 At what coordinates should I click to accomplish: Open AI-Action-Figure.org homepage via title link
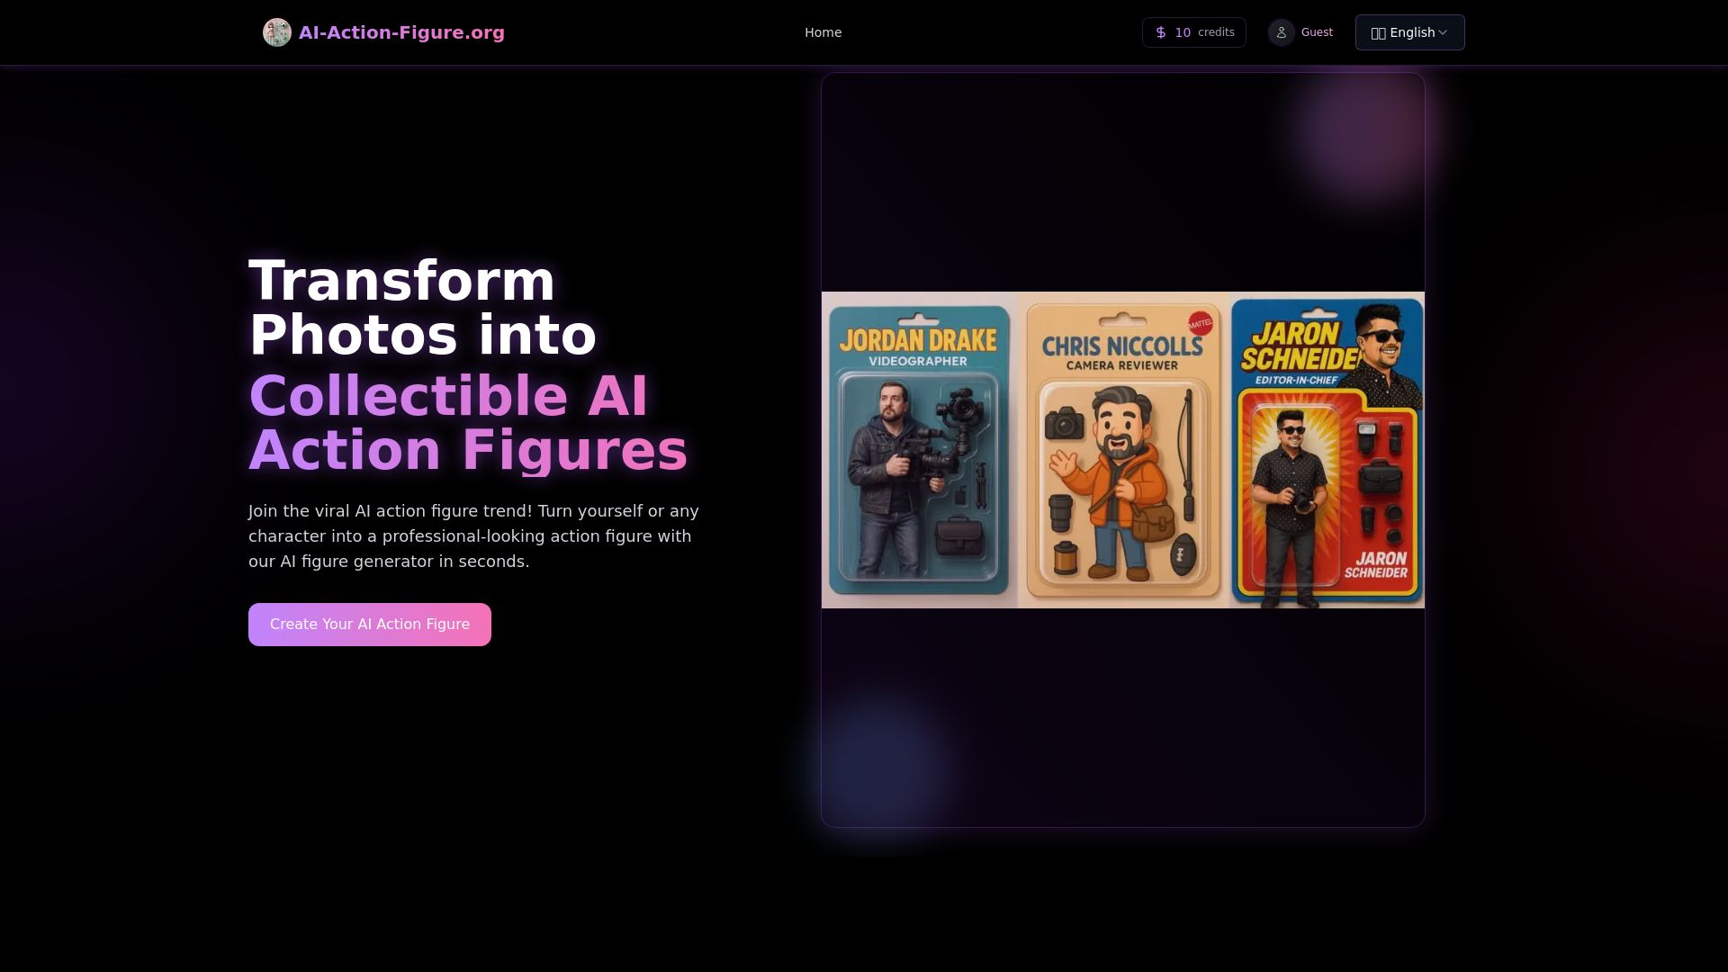(401, 31)
